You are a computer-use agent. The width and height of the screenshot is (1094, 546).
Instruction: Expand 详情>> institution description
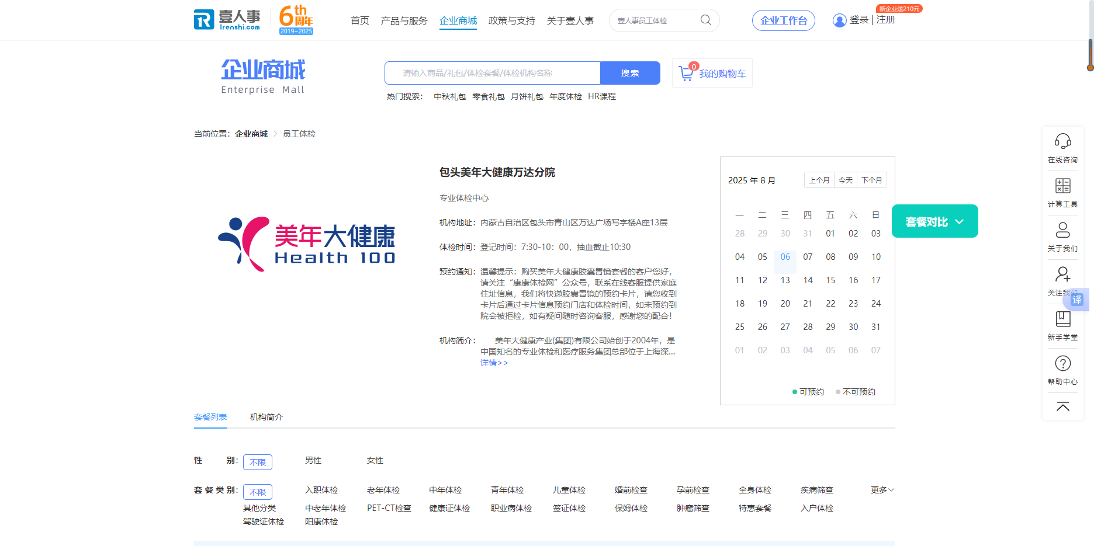click(x=494, y=363)
